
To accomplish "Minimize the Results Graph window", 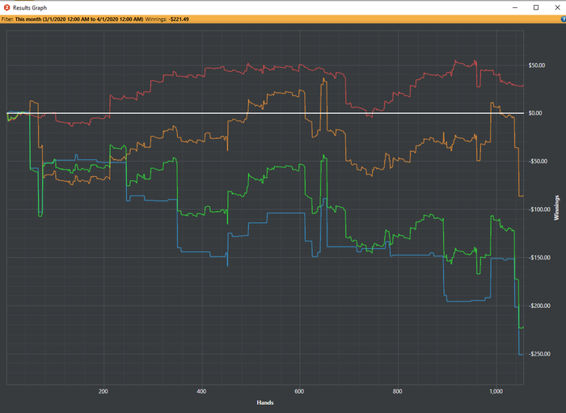I will pyautogui.click(x=515, y=7).
